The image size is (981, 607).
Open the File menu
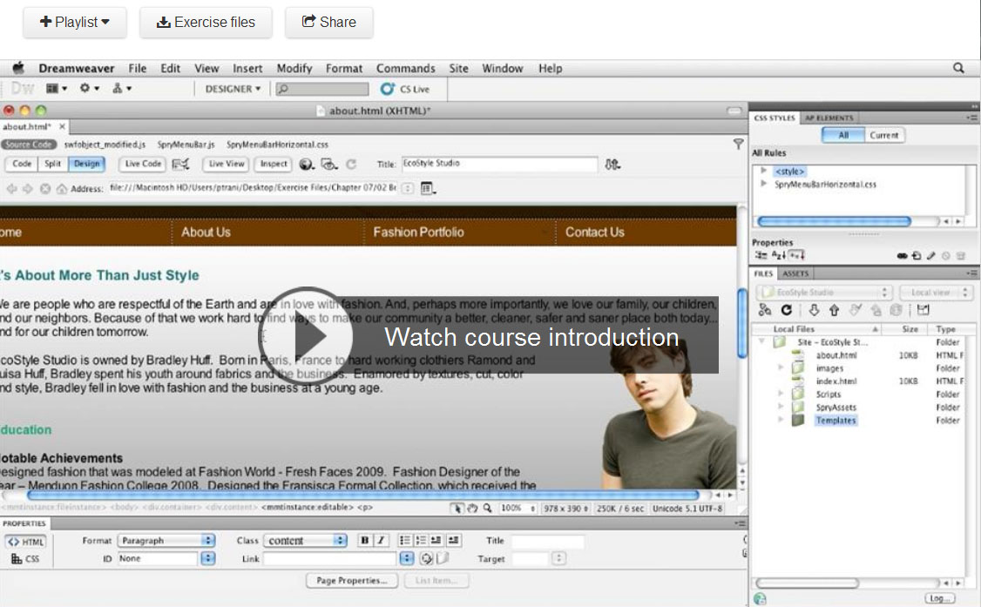(x=137, y=68)
